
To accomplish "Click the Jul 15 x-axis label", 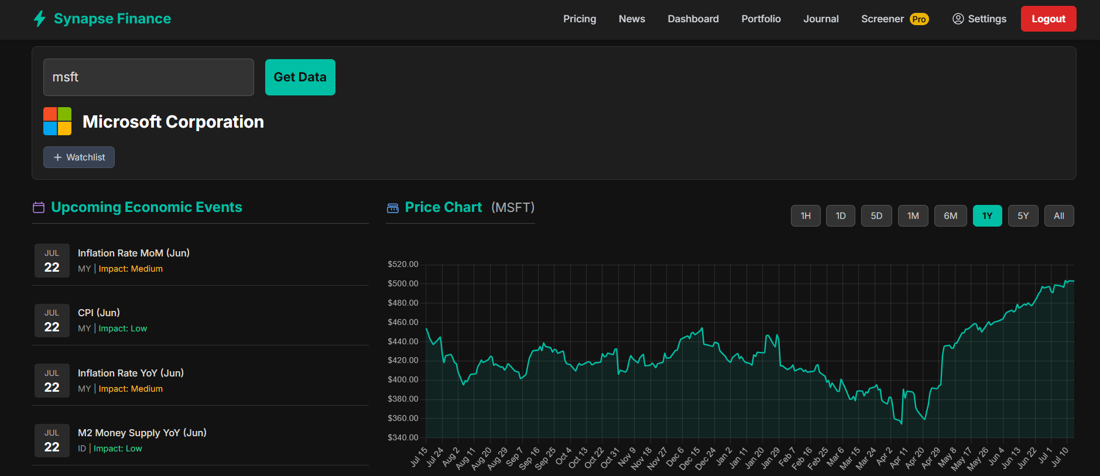I will pyautogui.click(x=419, y=457).
